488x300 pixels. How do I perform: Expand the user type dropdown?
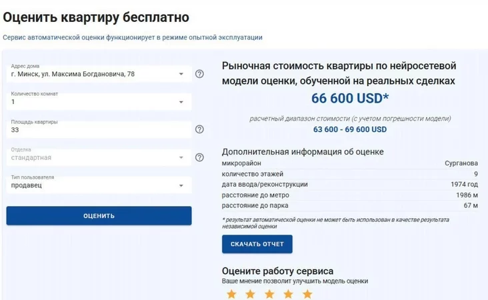(181, 185)
